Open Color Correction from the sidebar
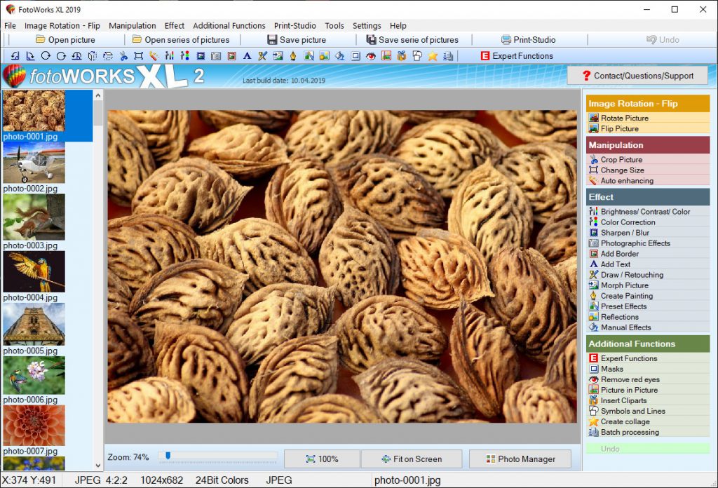Viewport: 718px width, 488px height. [624, 222]
